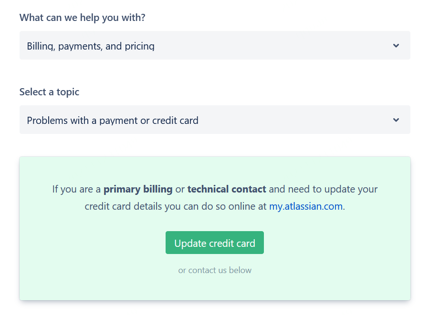Screen dimensions: 440x315
Task: Click the words 'If you are a'
Action: (76, 189)
